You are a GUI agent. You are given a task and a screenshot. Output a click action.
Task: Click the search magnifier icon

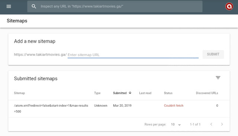[x=34, y=6]
